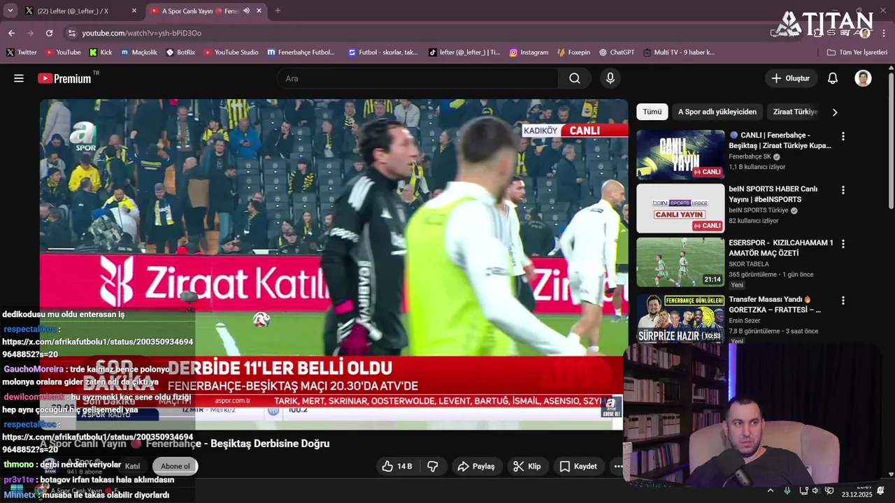Share the video via Paylaş button
Image resolution: width=895 pixels, height=503 pixels.
tap(475, 466)
